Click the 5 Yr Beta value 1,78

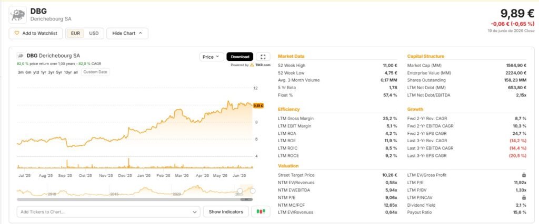coord(393,88)
